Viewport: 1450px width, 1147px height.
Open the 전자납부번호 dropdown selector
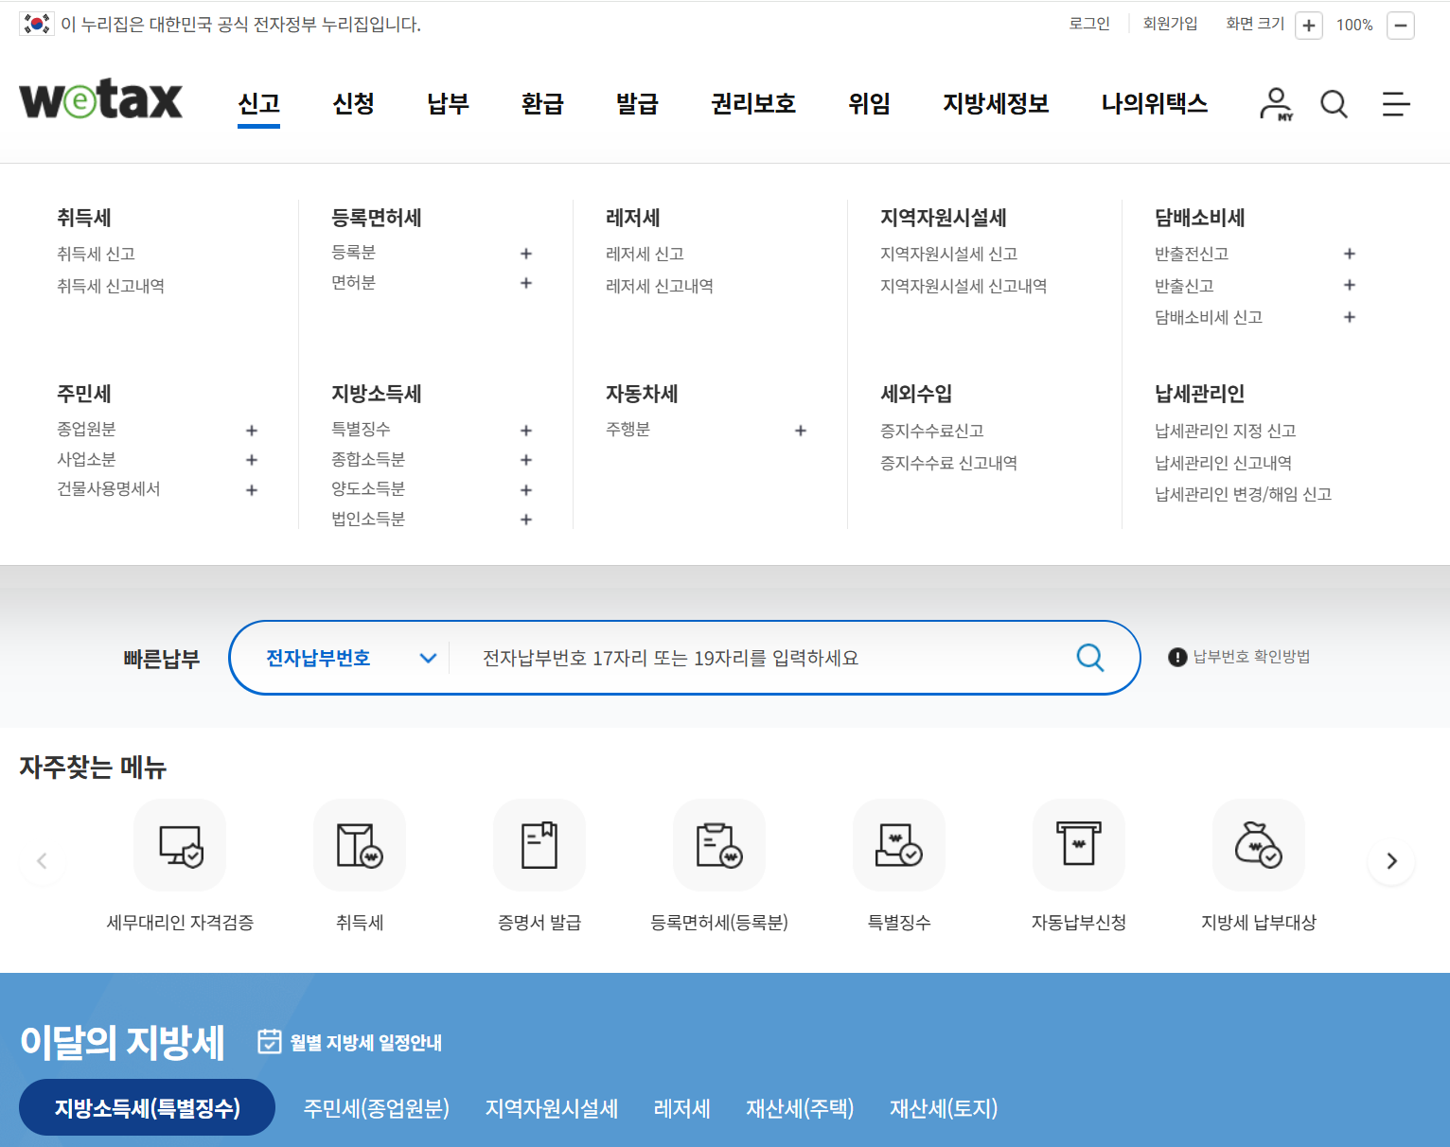point(341,657)
